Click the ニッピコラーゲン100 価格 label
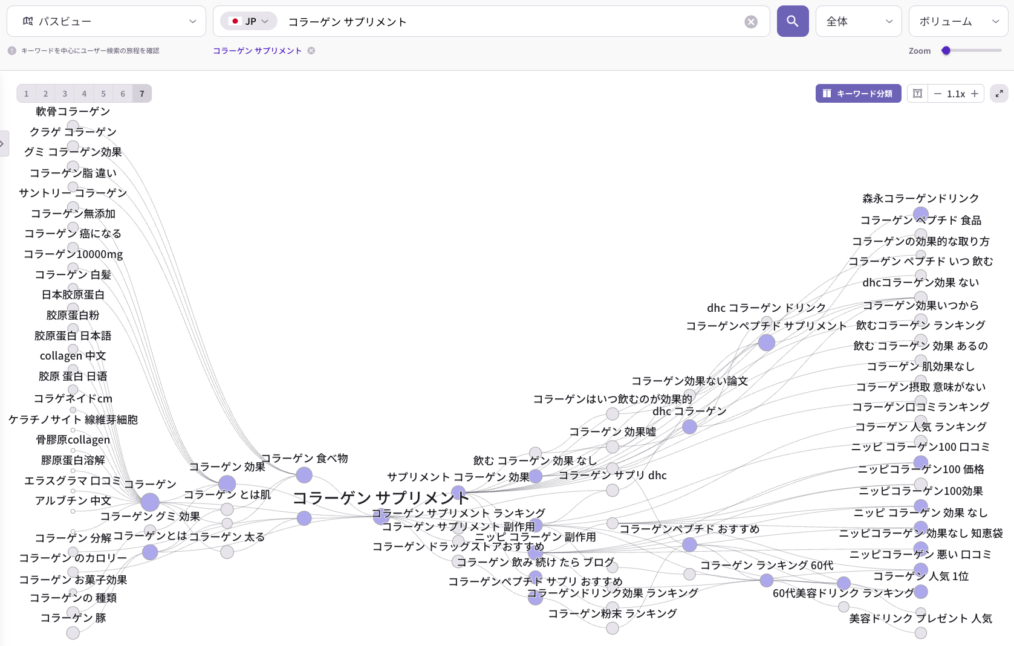The height and width of the screenshot is (646, 1014). pos(921,469)
